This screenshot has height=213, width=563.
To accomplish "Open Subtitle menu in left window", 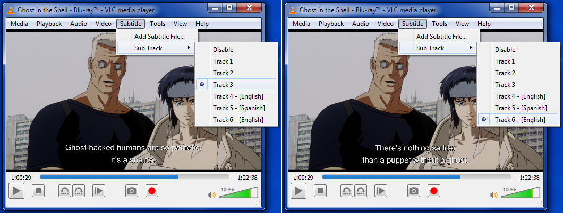I will tap(131, 24).
